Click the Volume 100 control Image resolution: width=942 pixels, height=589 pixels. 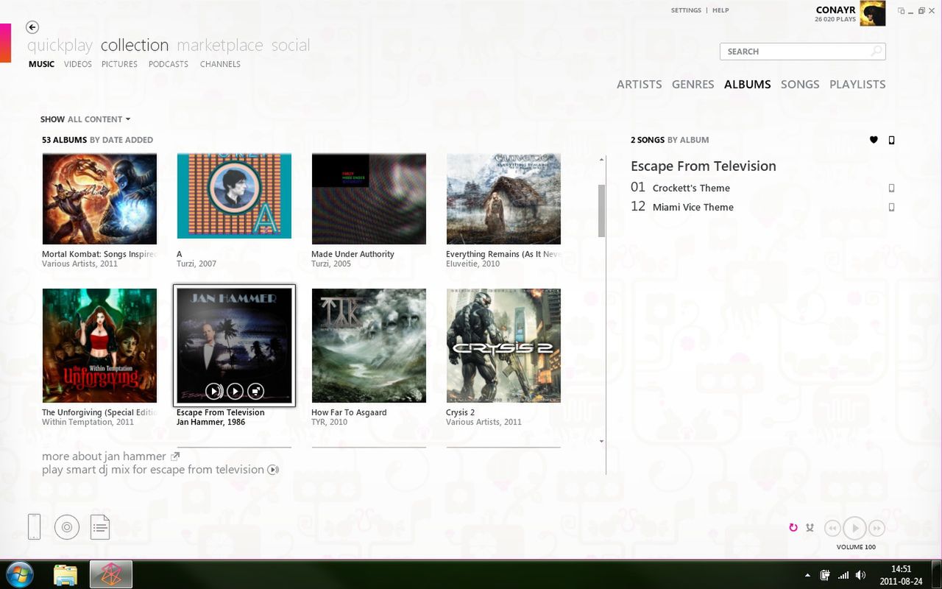click(856, 547)
